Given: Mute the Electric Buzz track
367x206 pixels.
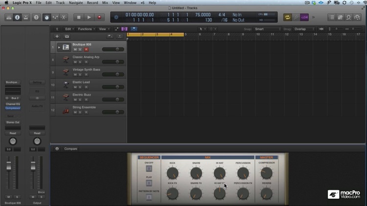Looking at the screenshot, I should (75, 100).
